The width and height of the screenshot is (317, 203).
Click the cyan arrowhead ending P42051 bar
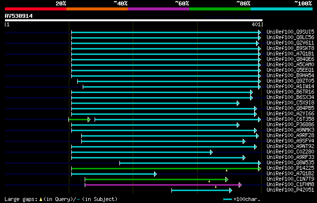231,190
